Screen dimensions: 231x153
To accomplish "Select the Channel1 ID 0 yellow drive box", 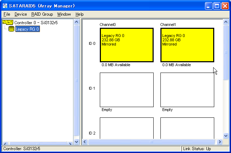I will click(x=187, y=45).
